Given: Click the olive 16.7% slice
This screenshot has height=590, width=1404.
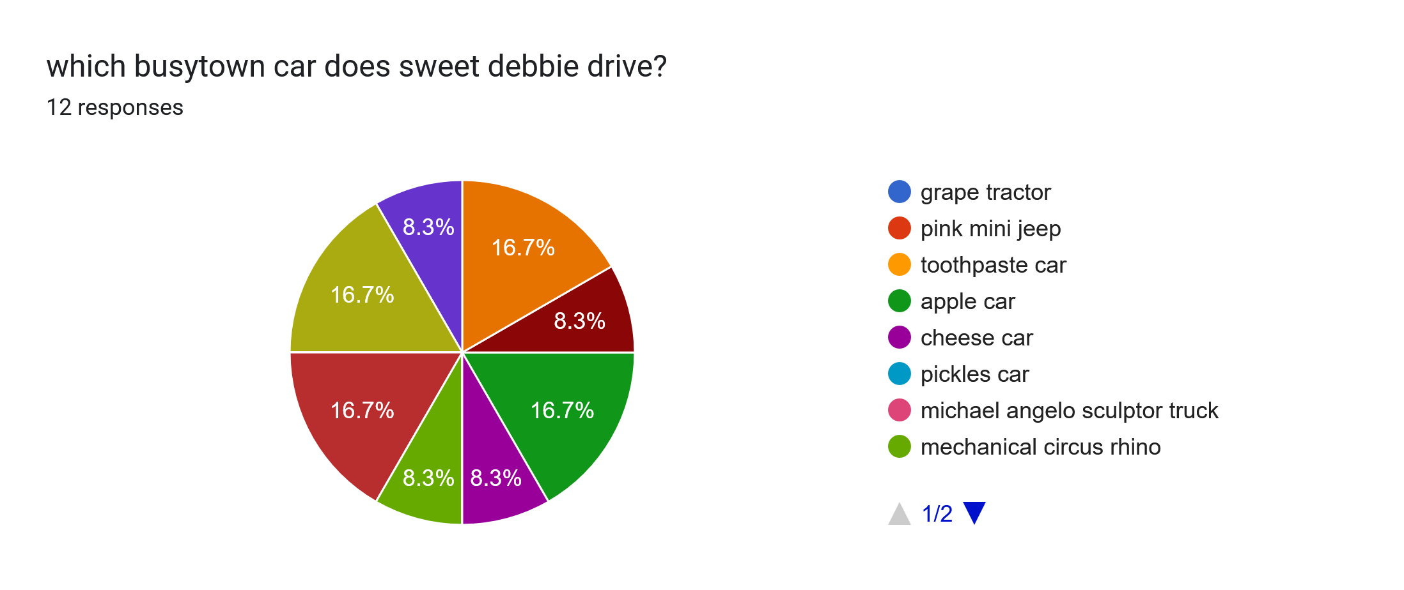Looking at the screenshot, I should [x=361, y=295].
